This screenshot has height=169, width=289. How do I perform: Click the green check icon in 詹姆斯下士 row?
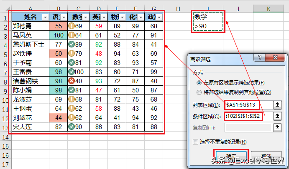point(72,45)
